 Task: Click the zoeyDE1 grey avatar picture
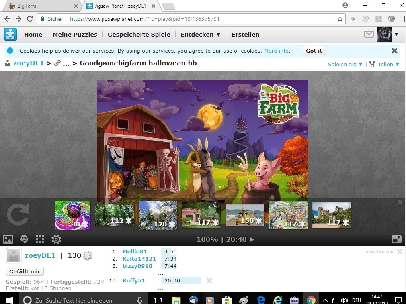[x=13, y=256]
